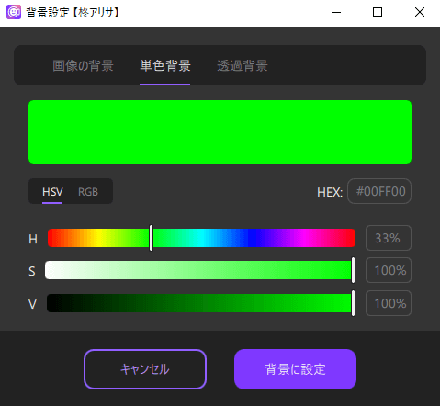The image size is (440, 406).
Task: Click the saturation slider handle
Action: pyautogui.click(x=353, y=270)
